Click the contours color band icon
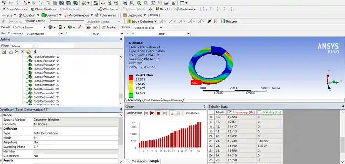The width and height of the screenshot is (345, 164). (x=60, y=28)
